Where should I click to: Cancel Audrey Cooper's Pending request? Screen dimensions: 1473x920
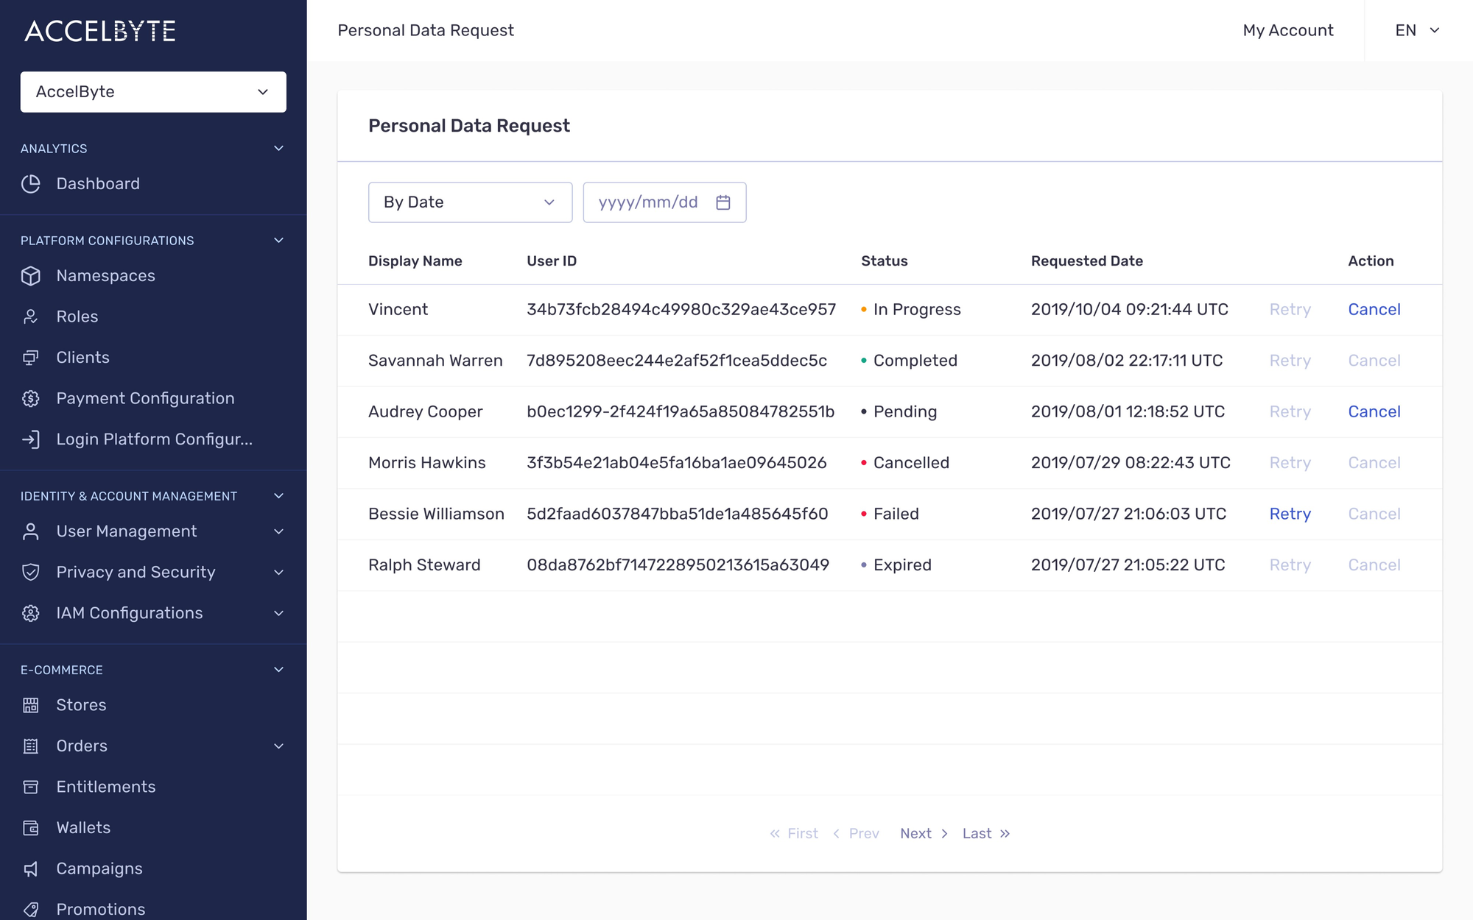(1374, 412)
